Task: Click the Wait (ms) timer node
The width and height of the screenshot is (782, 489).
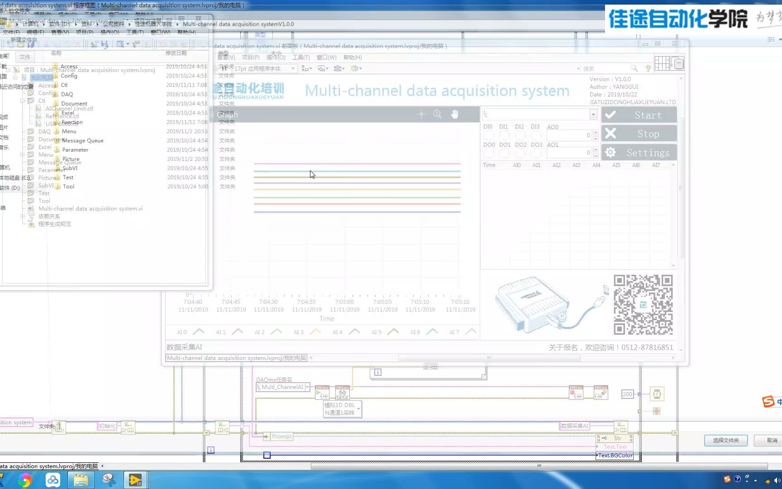Action: [x=657, y=394]
